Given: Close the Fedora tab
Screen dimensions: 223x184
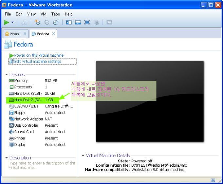Looking at the screenshot, I should (54, 33).
